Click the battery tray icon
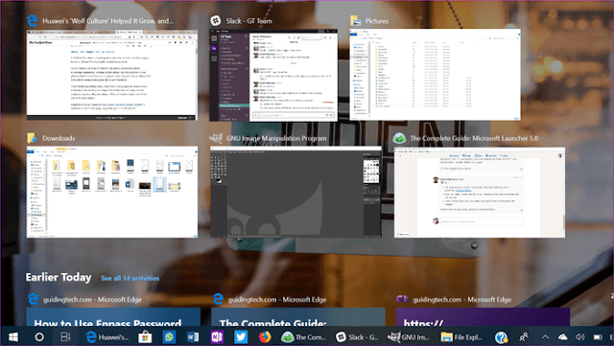The width and height of the screenshot is (614, 346). click(598, 336)
